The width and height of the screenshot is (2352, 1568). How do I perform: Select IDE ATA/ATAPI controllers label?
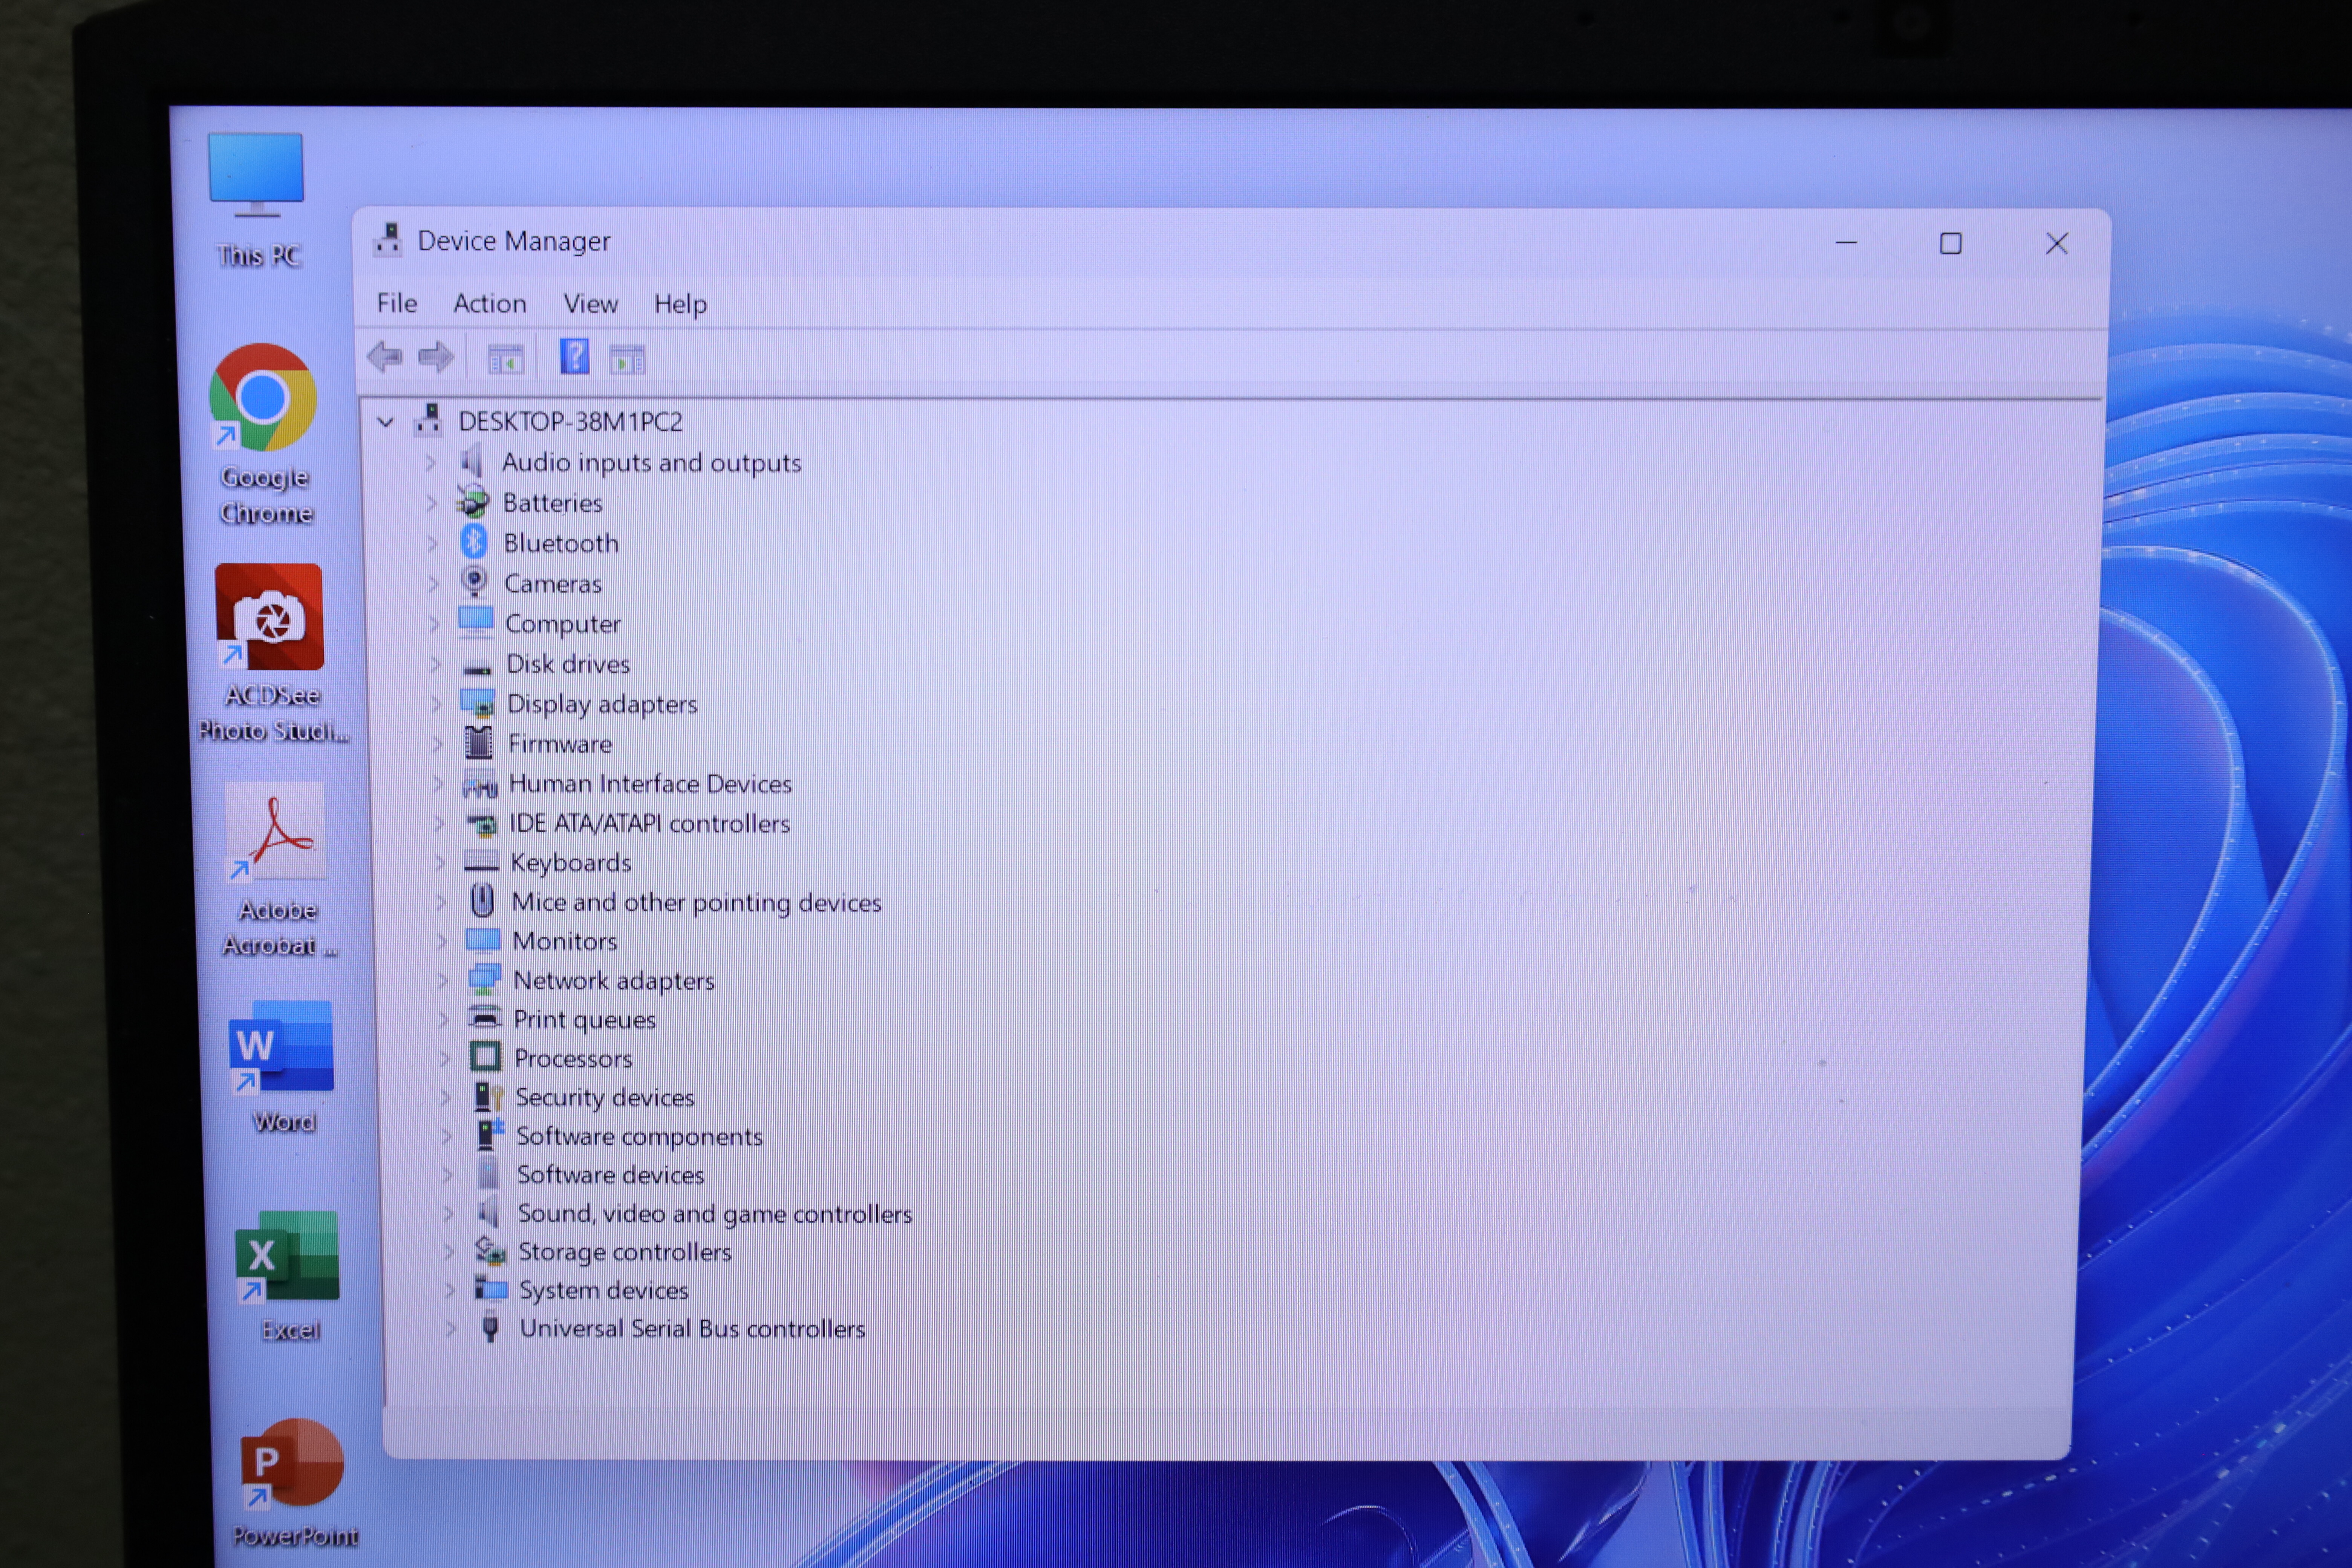[650, 824]
